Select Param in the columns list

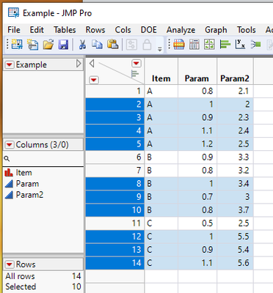(27, 184)
